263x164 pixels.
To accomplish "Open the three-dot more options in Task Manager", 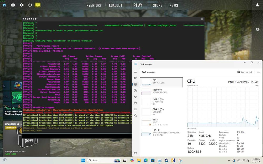I will (x=258, y=72).
